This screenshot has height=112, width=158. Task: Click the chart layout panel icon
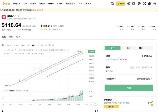point(3,45)
